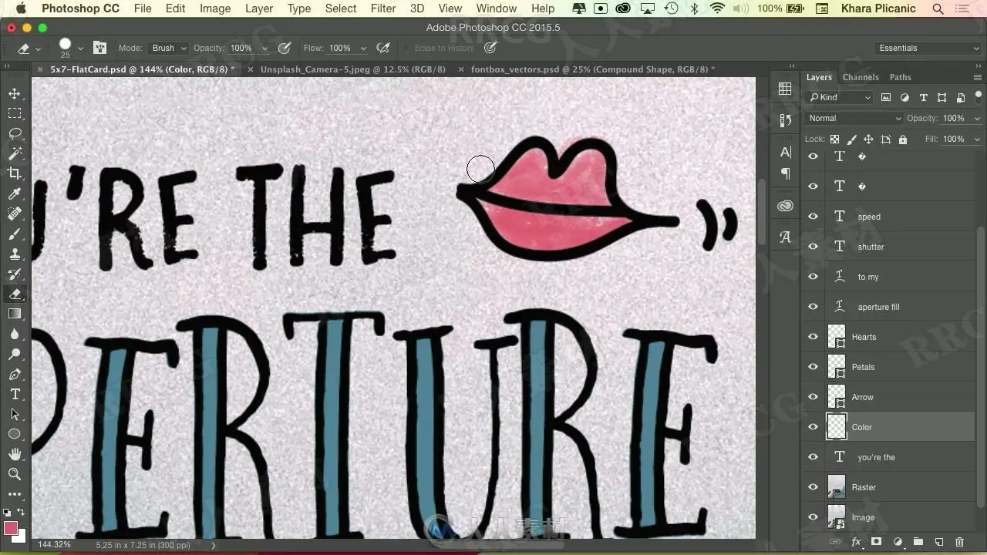Select the Lasso tool

tap(15, 133)
